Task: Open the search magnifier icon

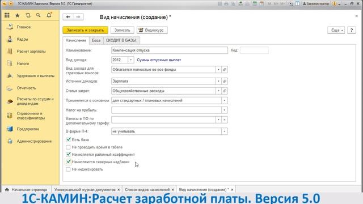Action: point(39,15)
